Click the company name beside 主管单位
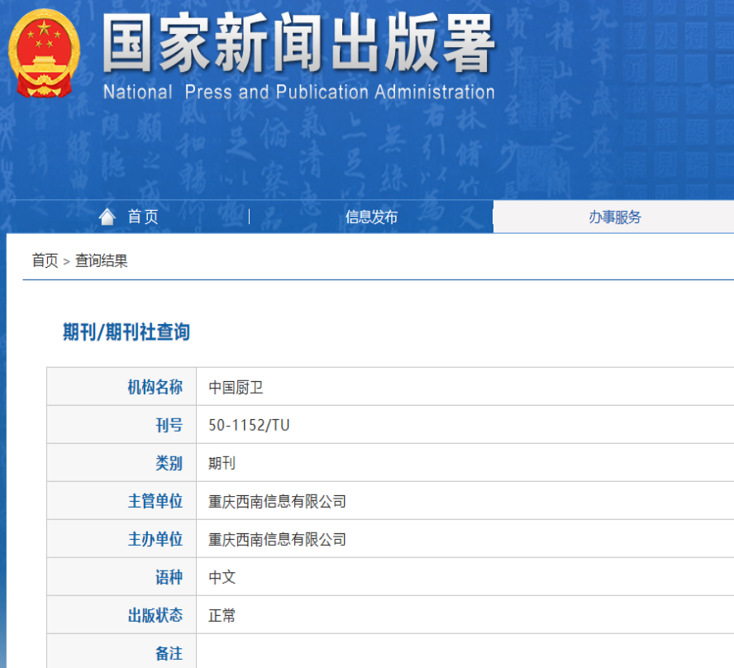 [277, 501]
